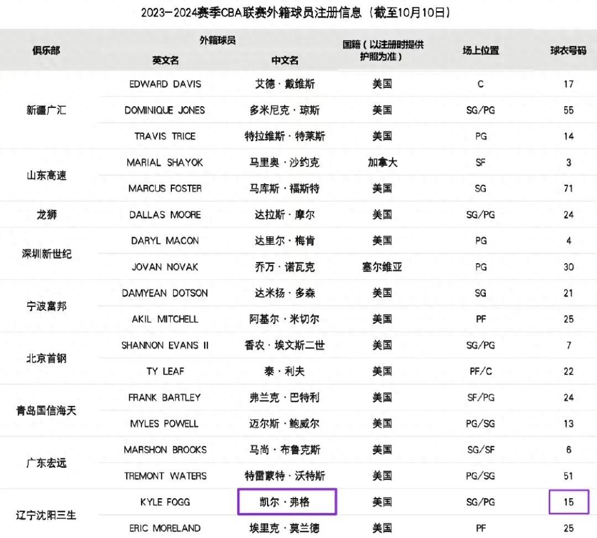The width and height of the screenshot is (597, 538).
Task: Click the 北京首钢 club cell
Action: (46, 358)
